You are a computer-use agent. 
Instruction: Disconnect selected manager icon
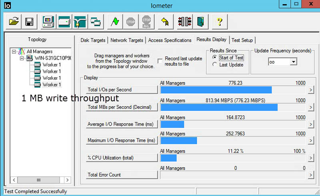point(185,22)
